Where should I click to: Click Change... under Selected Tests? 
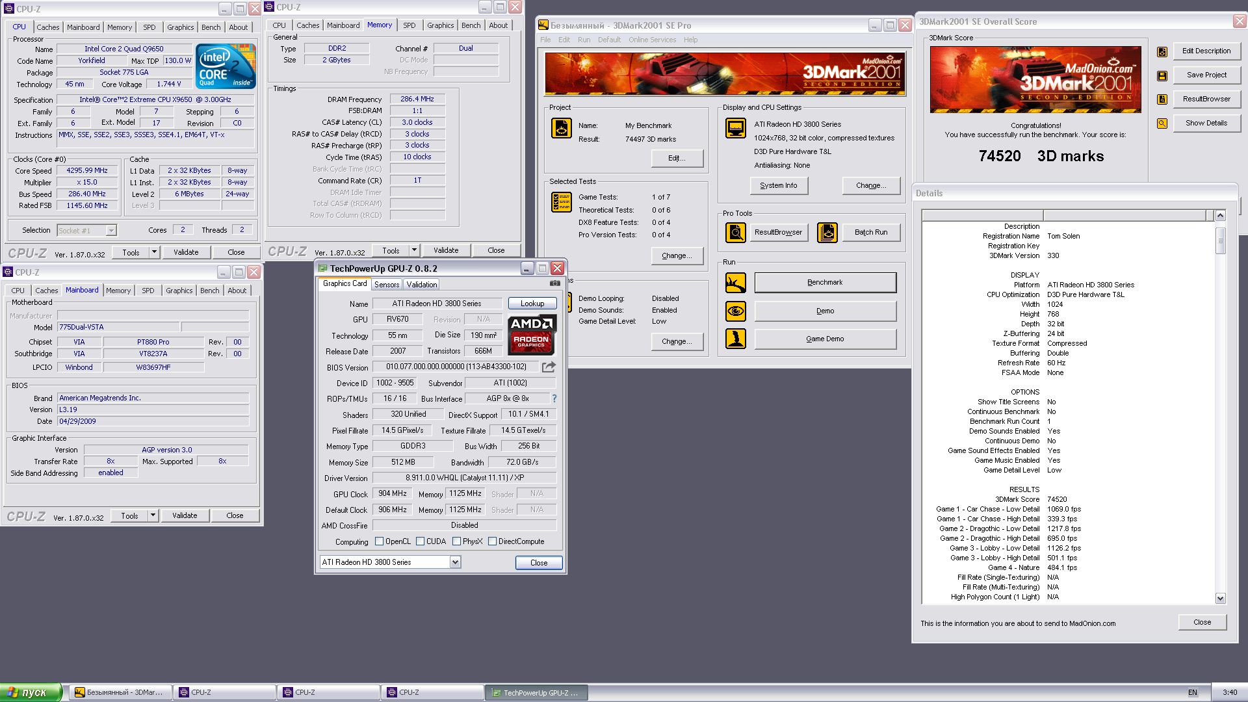[x=677, y=255]
